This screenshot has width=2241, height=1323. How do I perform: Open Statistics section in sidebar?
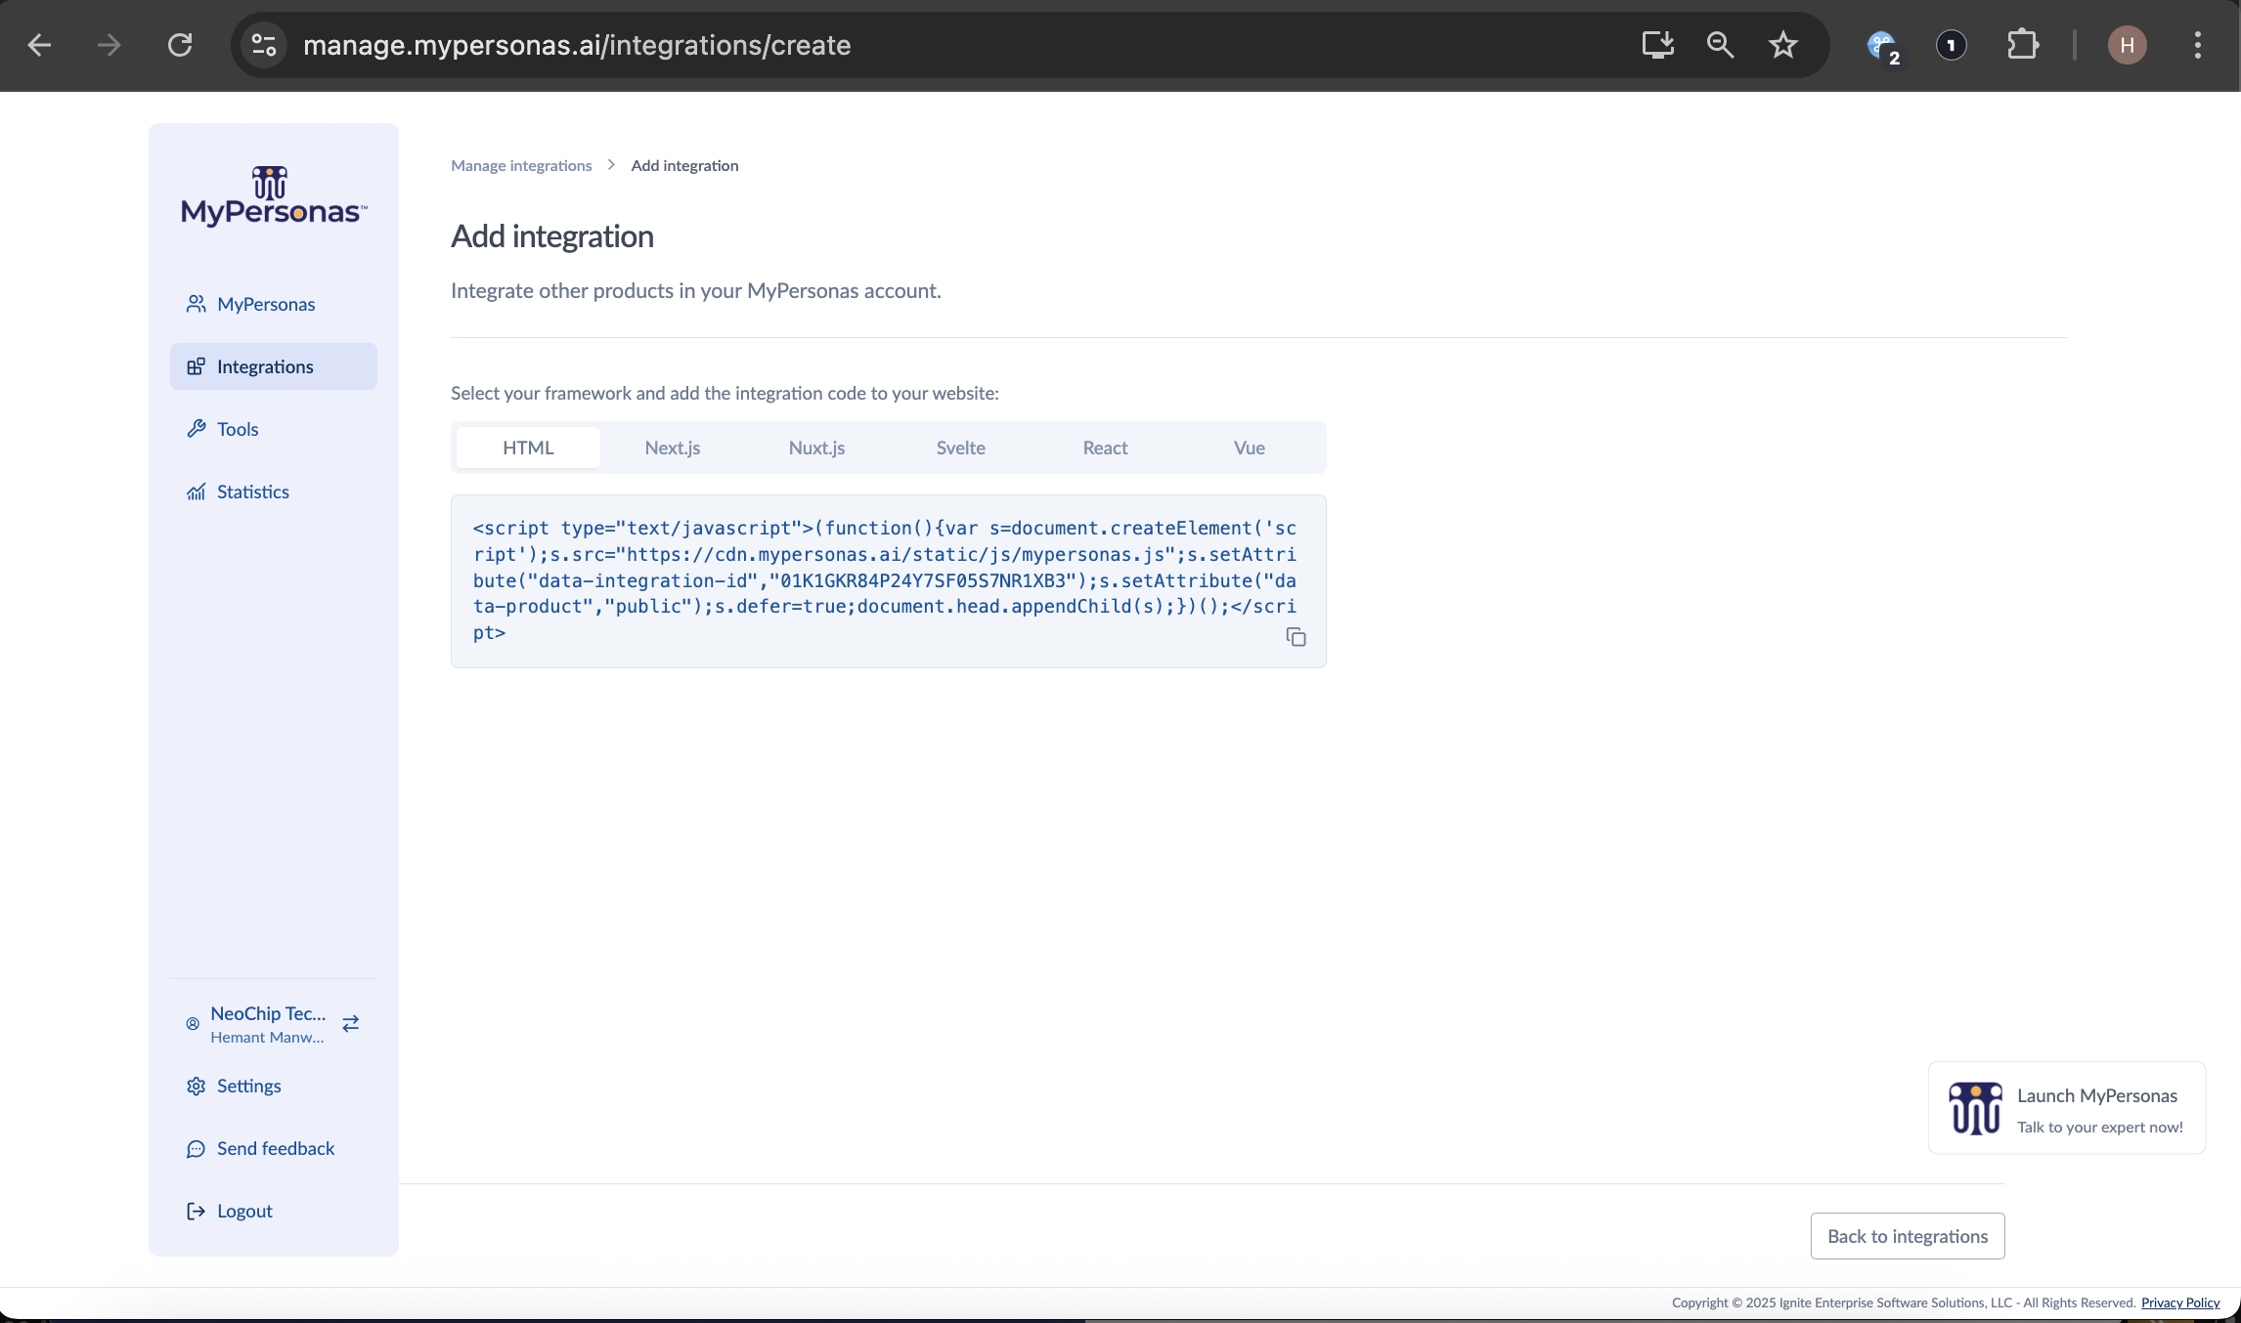click(x=274, y=491)
